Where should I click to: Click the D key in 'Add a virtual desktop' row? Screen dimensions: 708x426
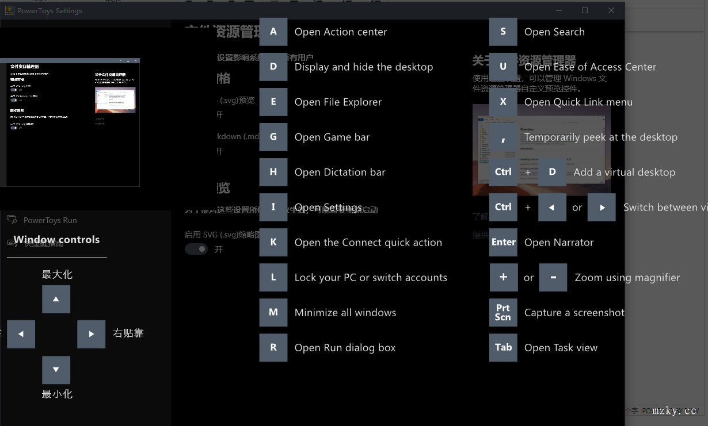(553, 172)
